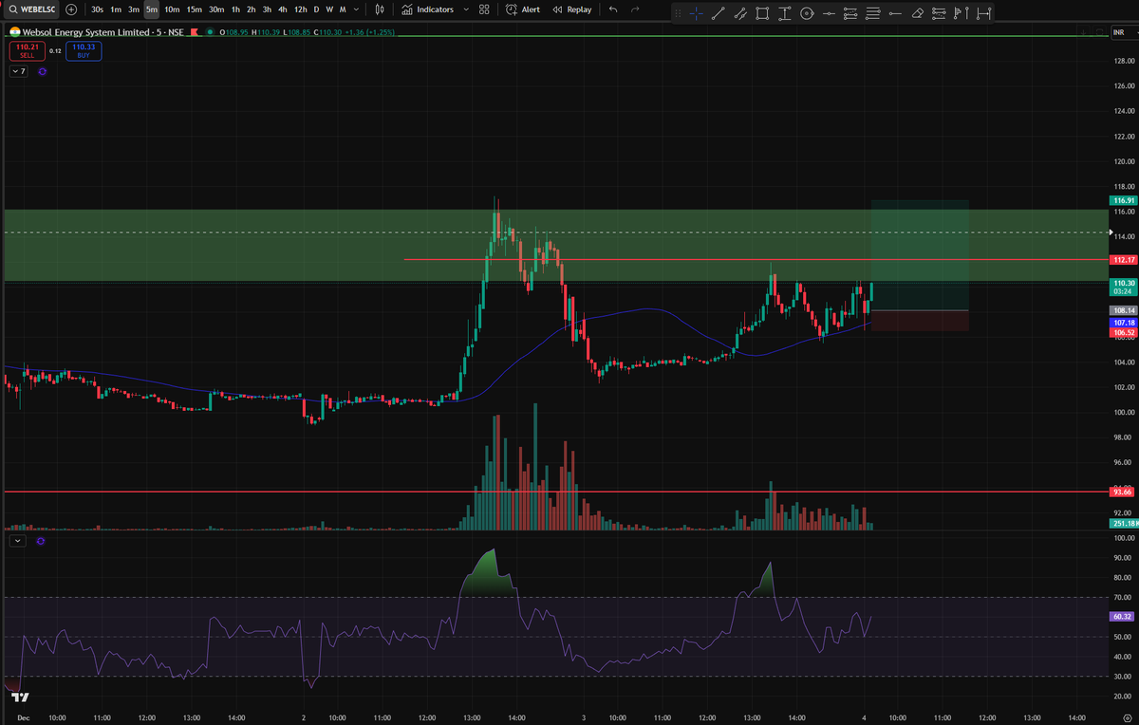Switch timeframe to 1h

[235, 9]
